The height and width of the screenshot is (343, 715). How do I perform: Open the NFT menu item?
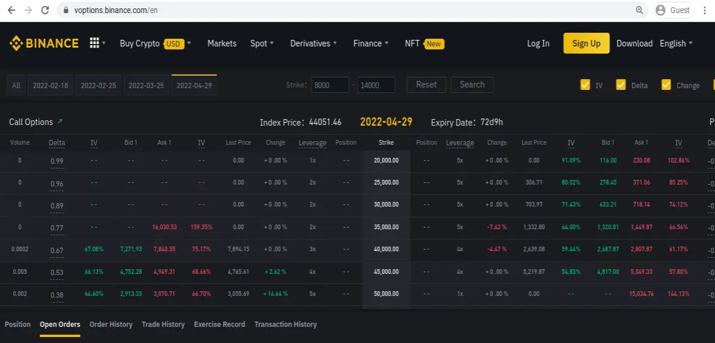pyautogui.click(x=412, y=43)
